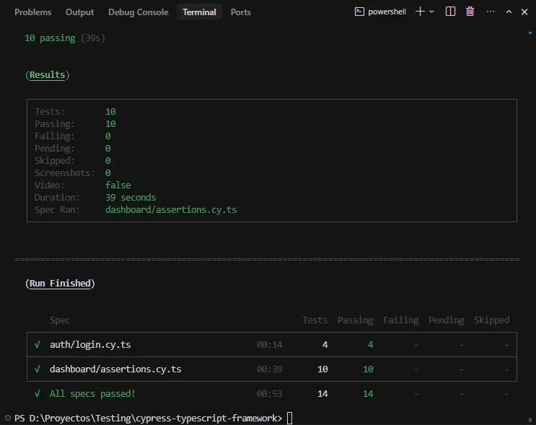Click the Pending column header
Image resolution: width=536 pixels, height=425 pixels.
click(447, 320)
